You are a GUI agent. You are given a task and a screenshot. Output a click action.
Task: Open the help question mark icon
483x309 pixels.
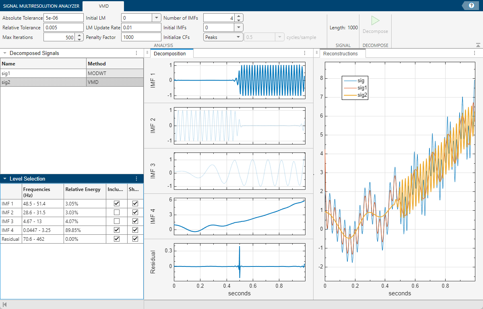[471, 6]
